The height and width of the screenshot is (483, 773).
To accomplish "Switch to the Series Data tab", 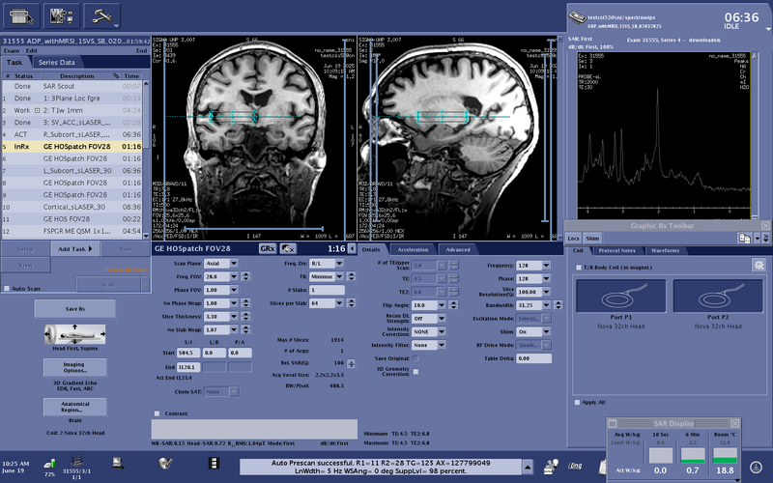I will pyautogui.click(x=57, y=63).
